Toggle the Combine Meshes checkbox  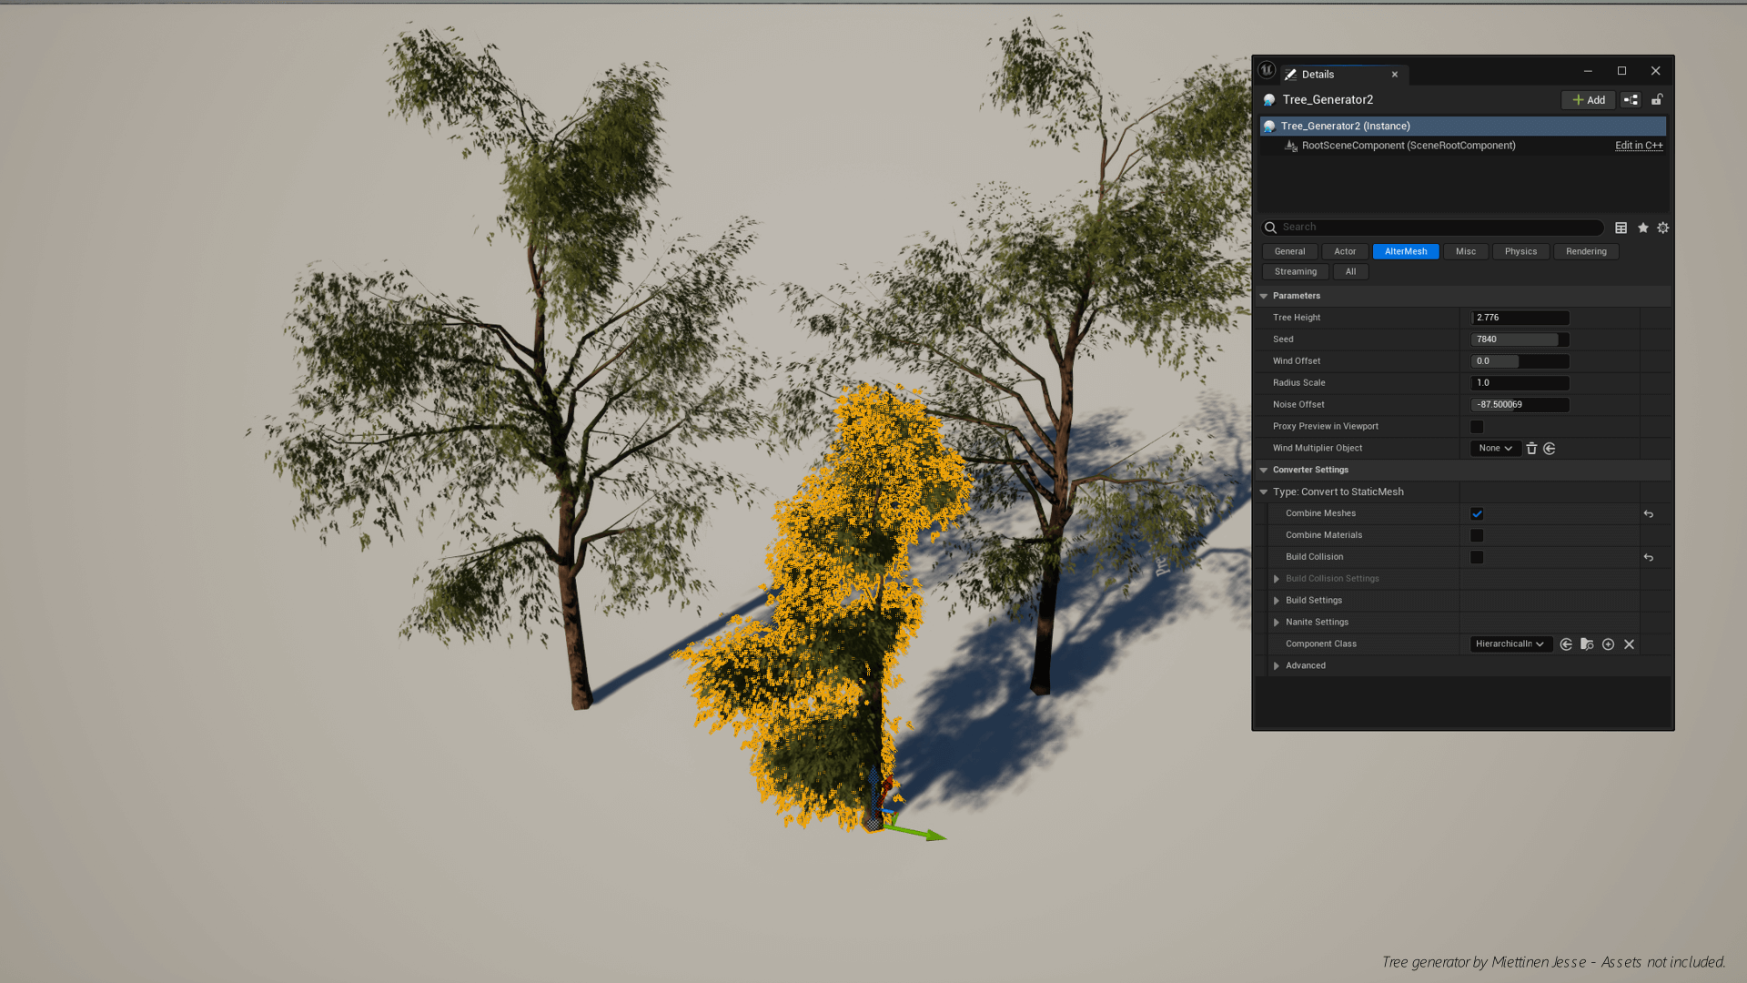pyautogui.click(x=1476, y=512)
